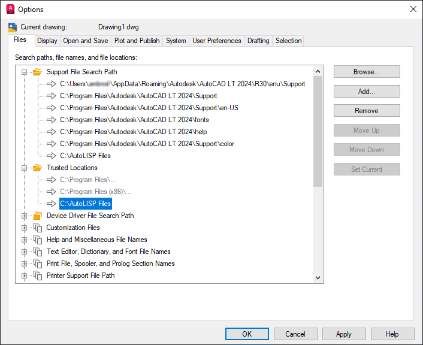Click the Help and Miscellaneous File Names icon
The width and height of the screenshot is (423, 345).
tap(38, 240)
